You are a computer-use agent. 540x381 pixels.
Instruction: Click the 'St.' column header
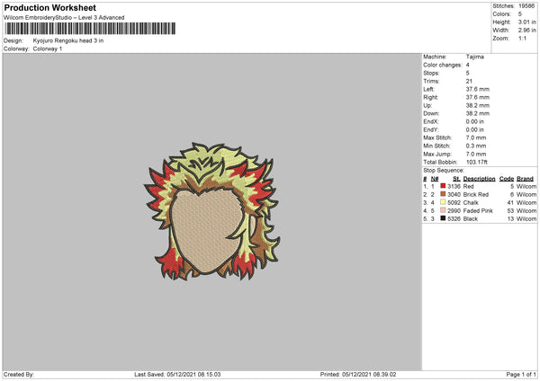(456, 179)
